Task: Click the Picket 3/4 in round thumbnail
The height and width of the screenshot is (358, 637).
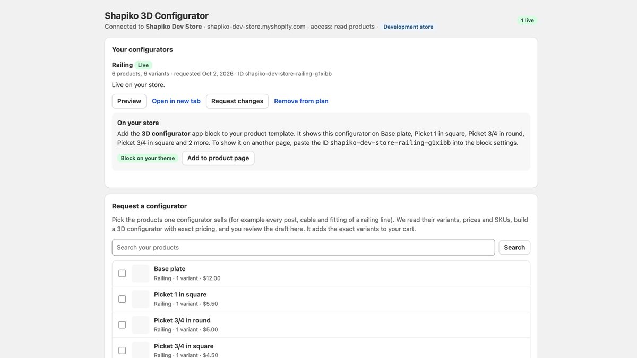Action: coord(141,325)
